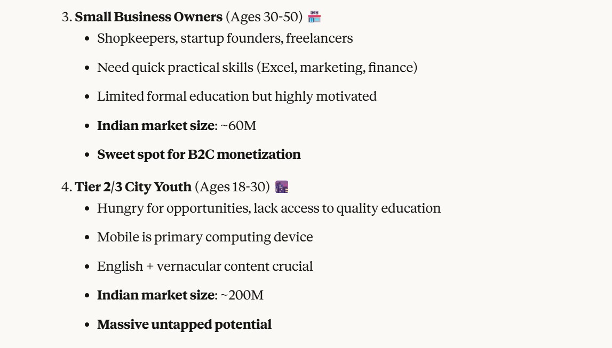Click "English + vernacular content crucial" bullet line

pyautogui.click(x=205, y=266)
